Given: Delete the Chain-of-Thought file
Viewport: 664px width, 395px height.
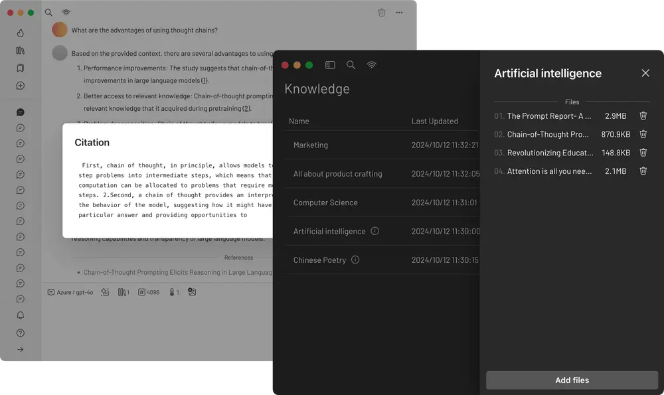Looking at the screenshot, I should (643, 134).
